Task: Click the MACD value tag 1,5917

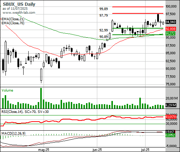Action: tap(170, 132)
